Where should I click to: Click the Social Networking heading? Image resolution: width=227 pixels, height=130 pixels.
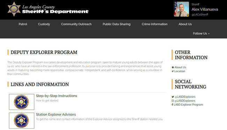191,84
